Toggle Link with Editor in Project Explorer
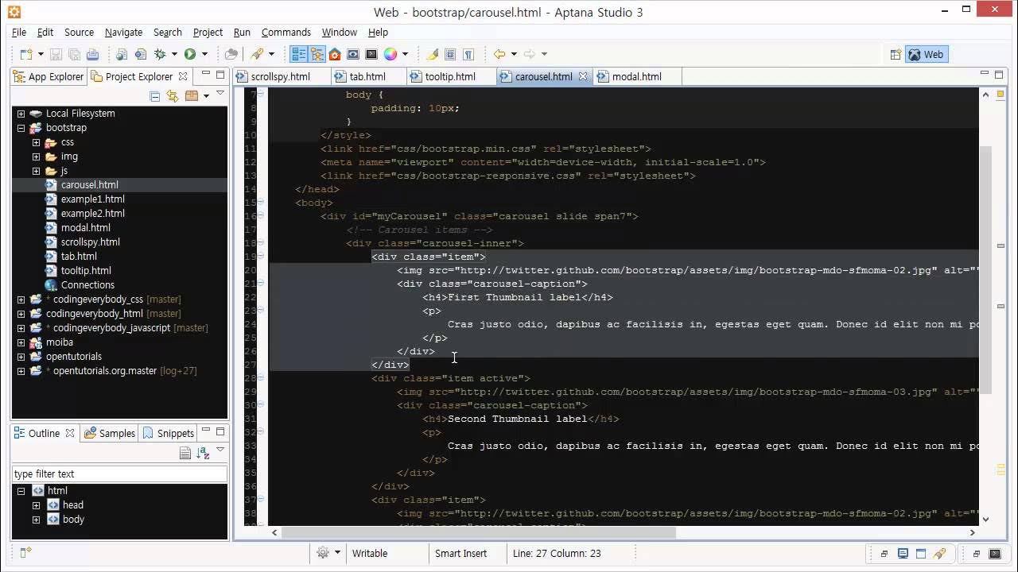 click(172, 96)
